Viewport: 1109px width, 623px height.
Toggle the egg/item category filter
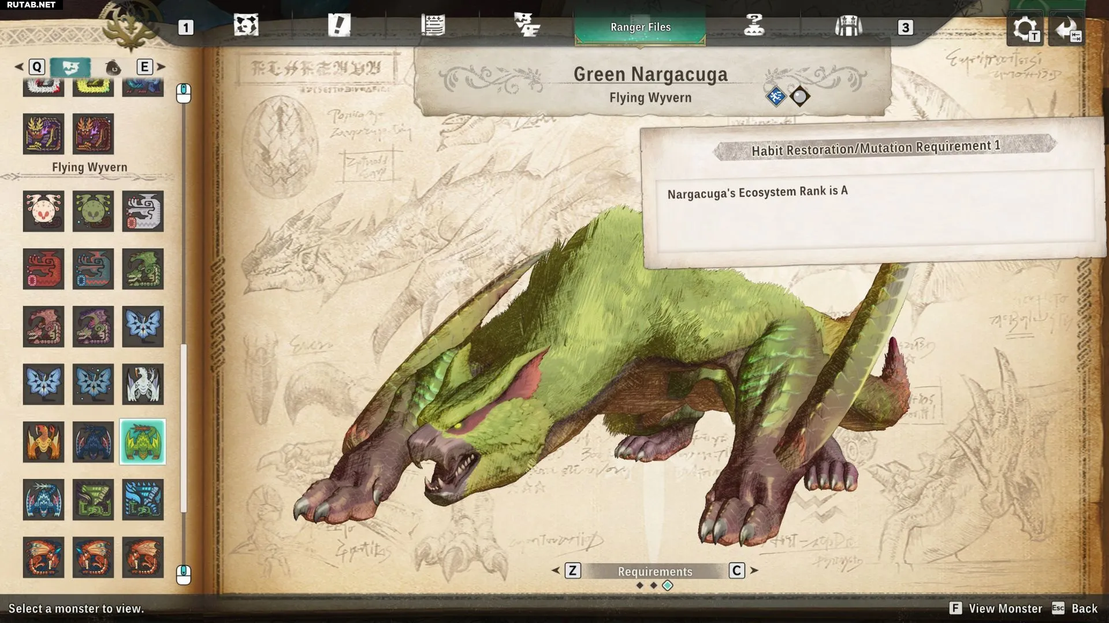point(113,67)
